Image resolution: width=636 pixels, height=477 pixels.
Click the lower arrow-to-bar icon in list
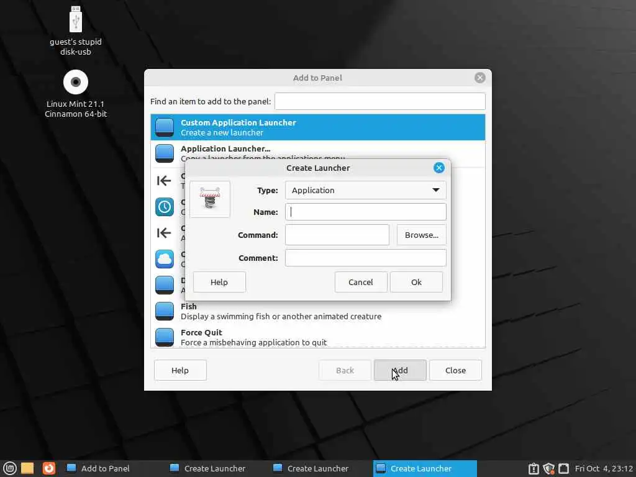click(x=164, y=233)
